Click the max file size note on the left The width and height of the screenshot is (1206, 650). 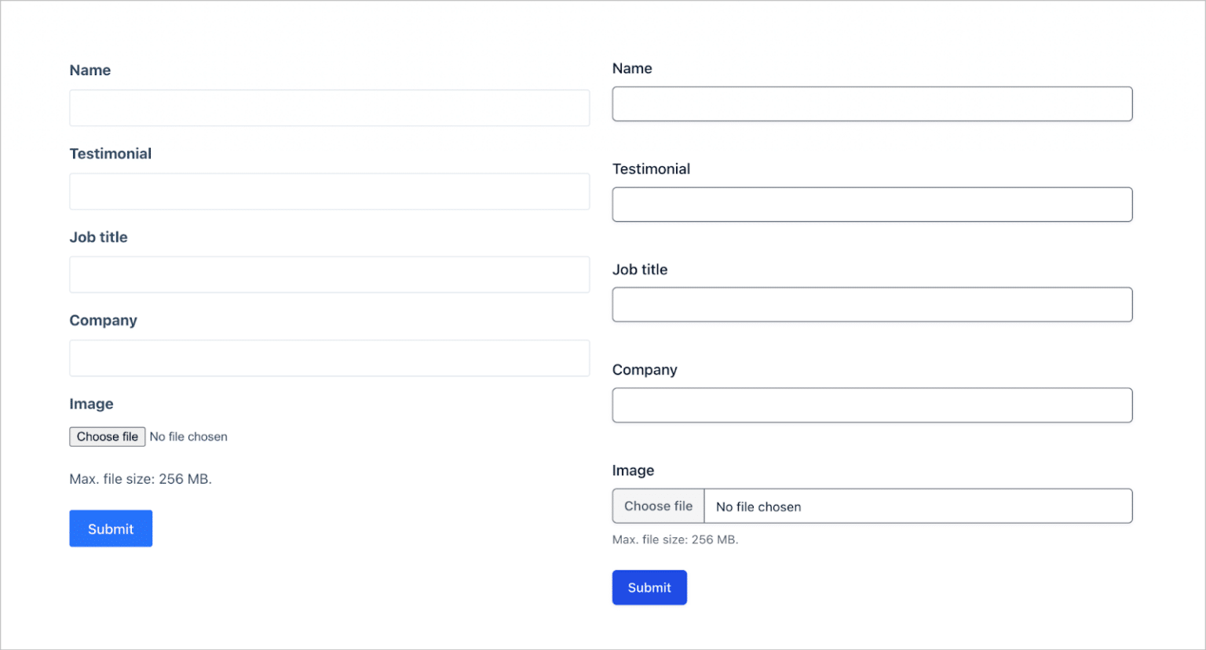click(140, 478)
